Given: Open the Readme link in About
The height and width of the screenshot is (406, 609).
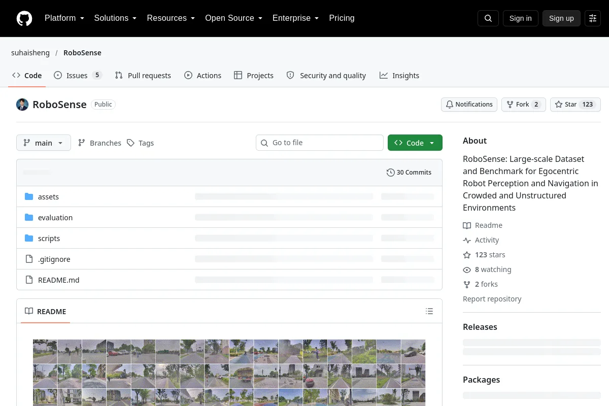Looking at the screenshot, I should 483,225.
